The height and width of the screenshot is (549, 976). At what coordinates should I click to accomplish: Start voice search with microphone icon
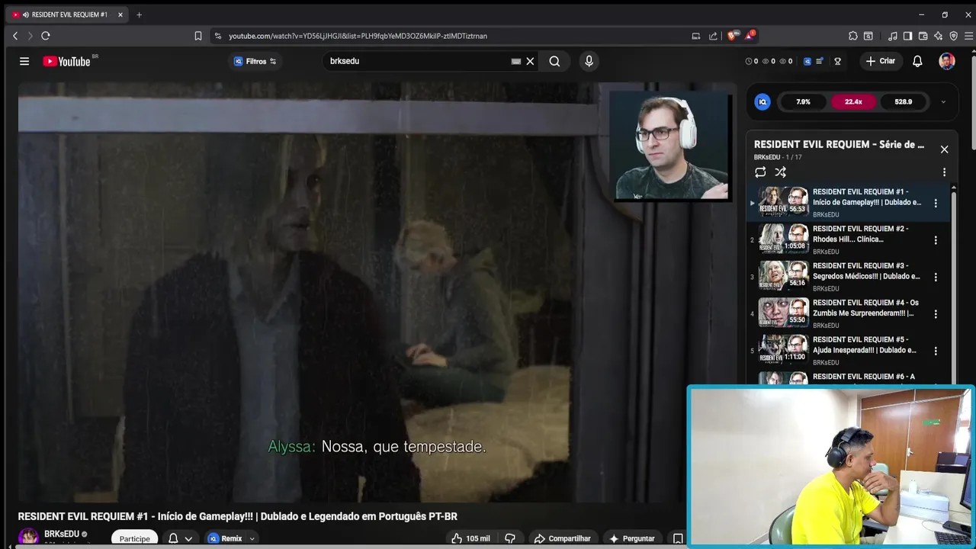click(x=589, y=61)
